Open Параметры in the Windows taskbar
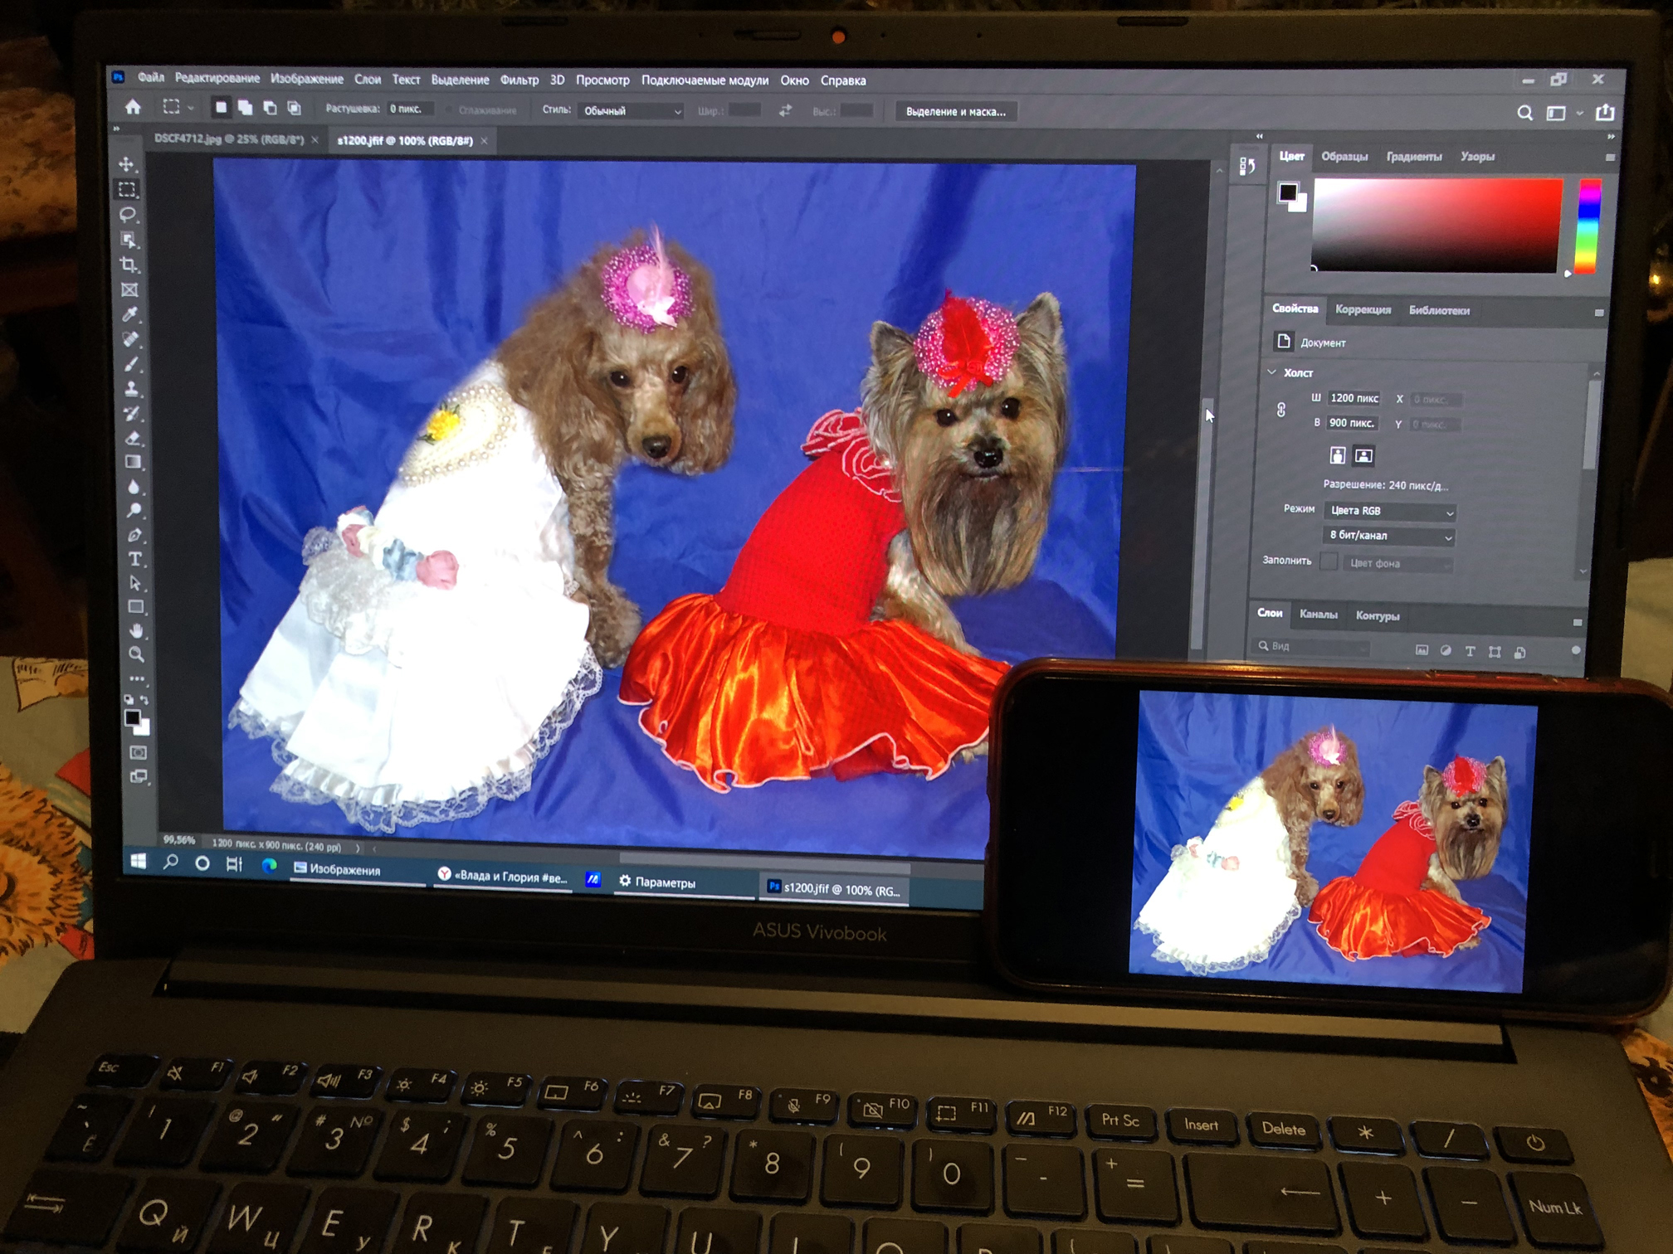1673x1254 pixels. (x=656, y=882)
